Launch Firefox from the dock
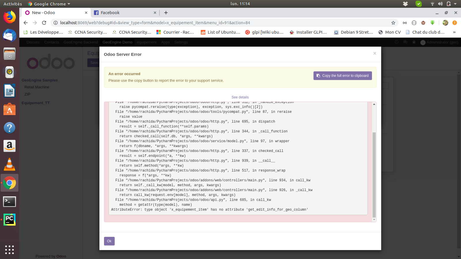Image resolution: width=461 pixels, height=259 pixels. click(10, 17)
